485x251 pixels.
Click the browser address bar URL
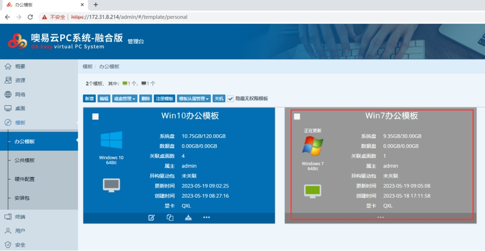[129, 17]
